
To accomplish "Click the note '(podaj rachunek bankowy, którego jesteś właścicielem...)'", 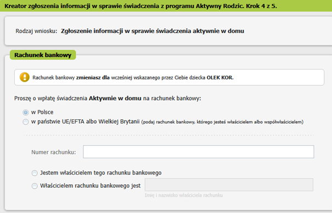I will click(222, 122).
